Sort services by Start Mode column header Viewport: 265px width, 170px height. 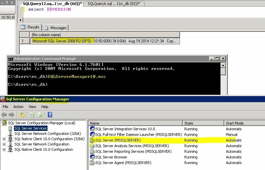tap(244, 123)
